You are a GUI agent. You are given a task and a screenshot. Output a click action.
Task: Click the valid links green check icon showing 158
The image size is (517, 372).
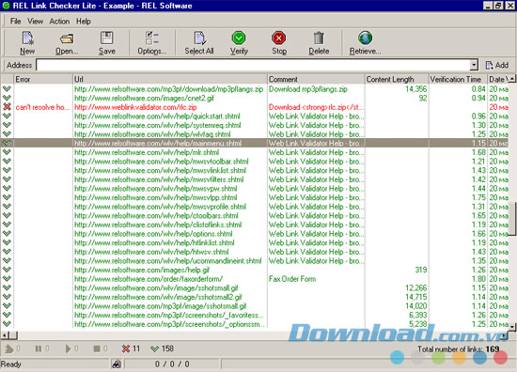click(154, 349)
